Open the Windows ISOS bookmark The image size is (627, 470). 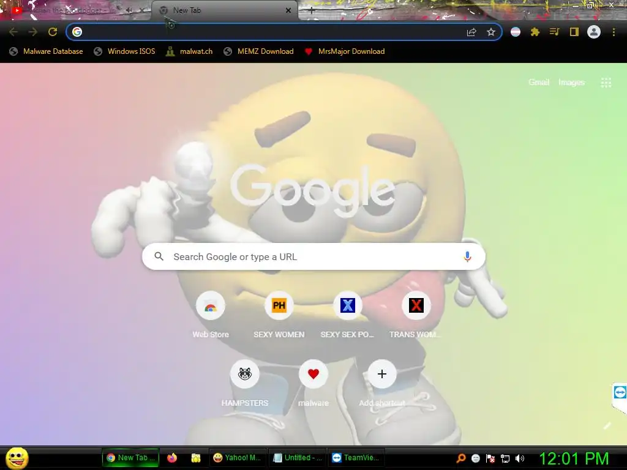coord(124,51)
